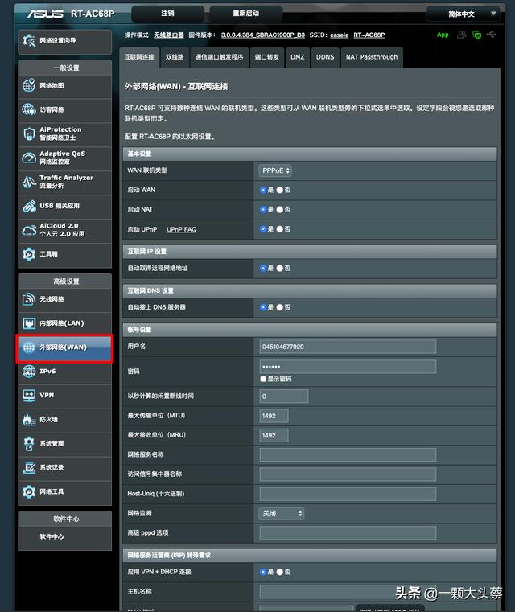Open Network Tools (网络工具) icon
The image size is (515, 612).
pos(29,492)
